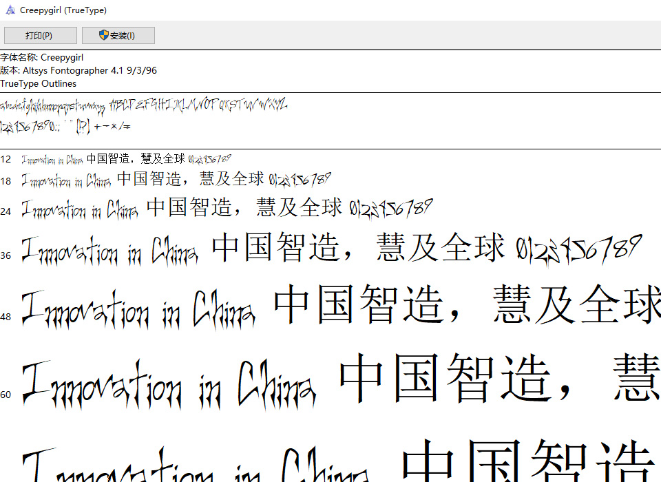661x482 pixels.
Task: Click the numerals and punctuation preview line
Action: (x=65, y=126)
